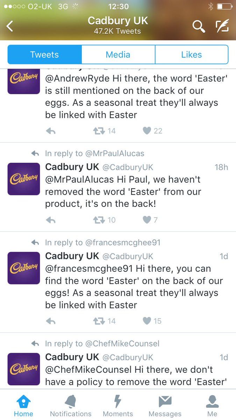Tap Cadbury avatar on @francesmcghee91 reply

pos(24,268)
